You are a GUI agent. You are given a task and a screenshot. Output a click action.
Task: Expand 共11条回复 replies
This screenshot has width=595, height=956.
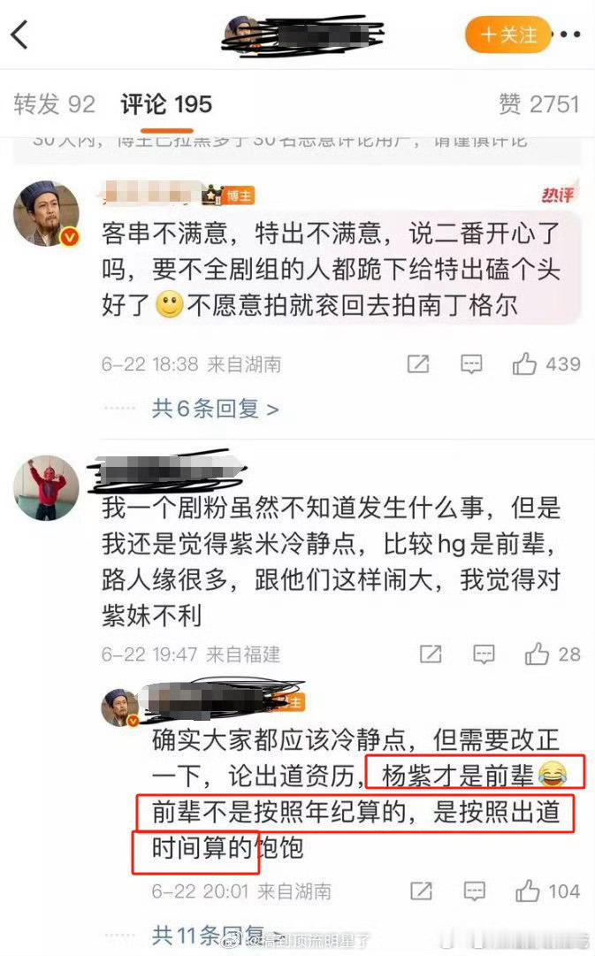tap(209, 936)
